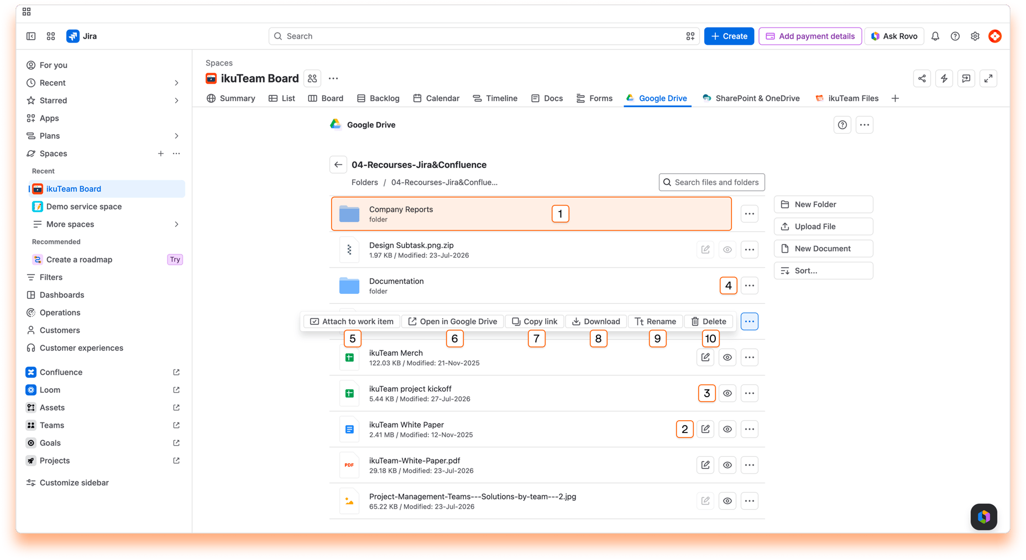Viewport: 1026px width, 560px height.
Task: Click the edit icon for ikuTeam Merch
Action: pyautogui.click(x=705, y=357)
